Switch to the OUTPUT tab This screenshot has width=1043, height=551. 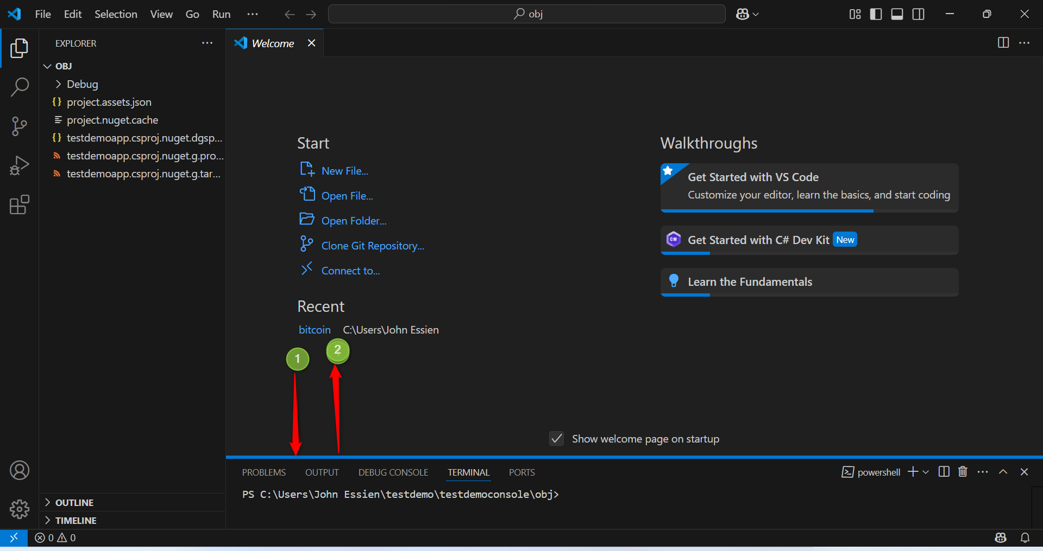tap(322, 472)
